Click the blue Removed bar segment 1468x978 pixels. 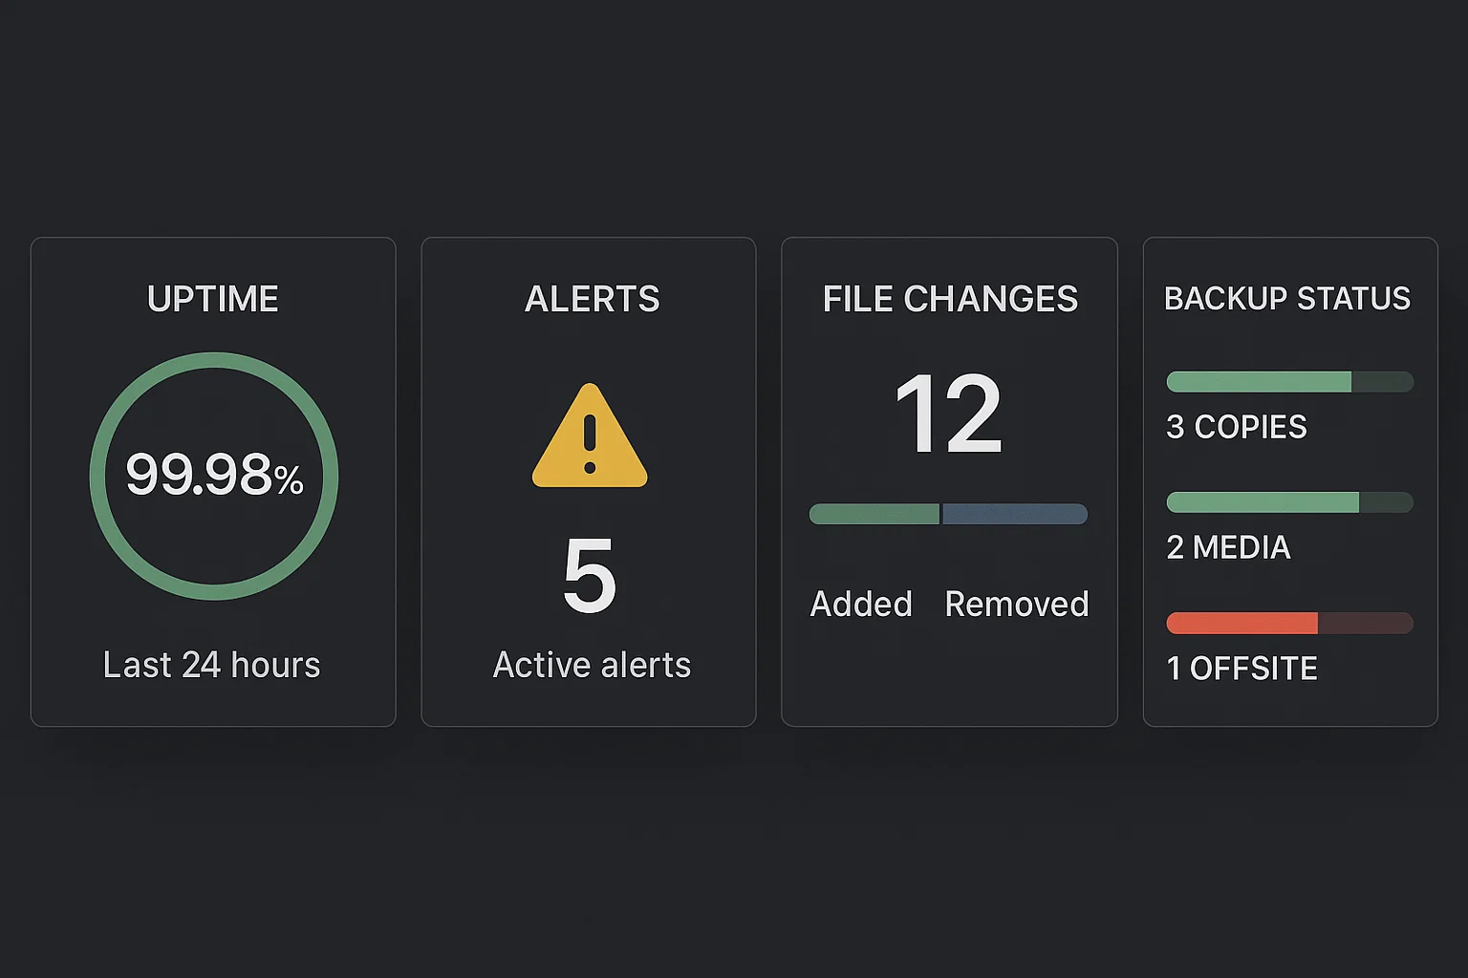click(x=1015, y=514)
